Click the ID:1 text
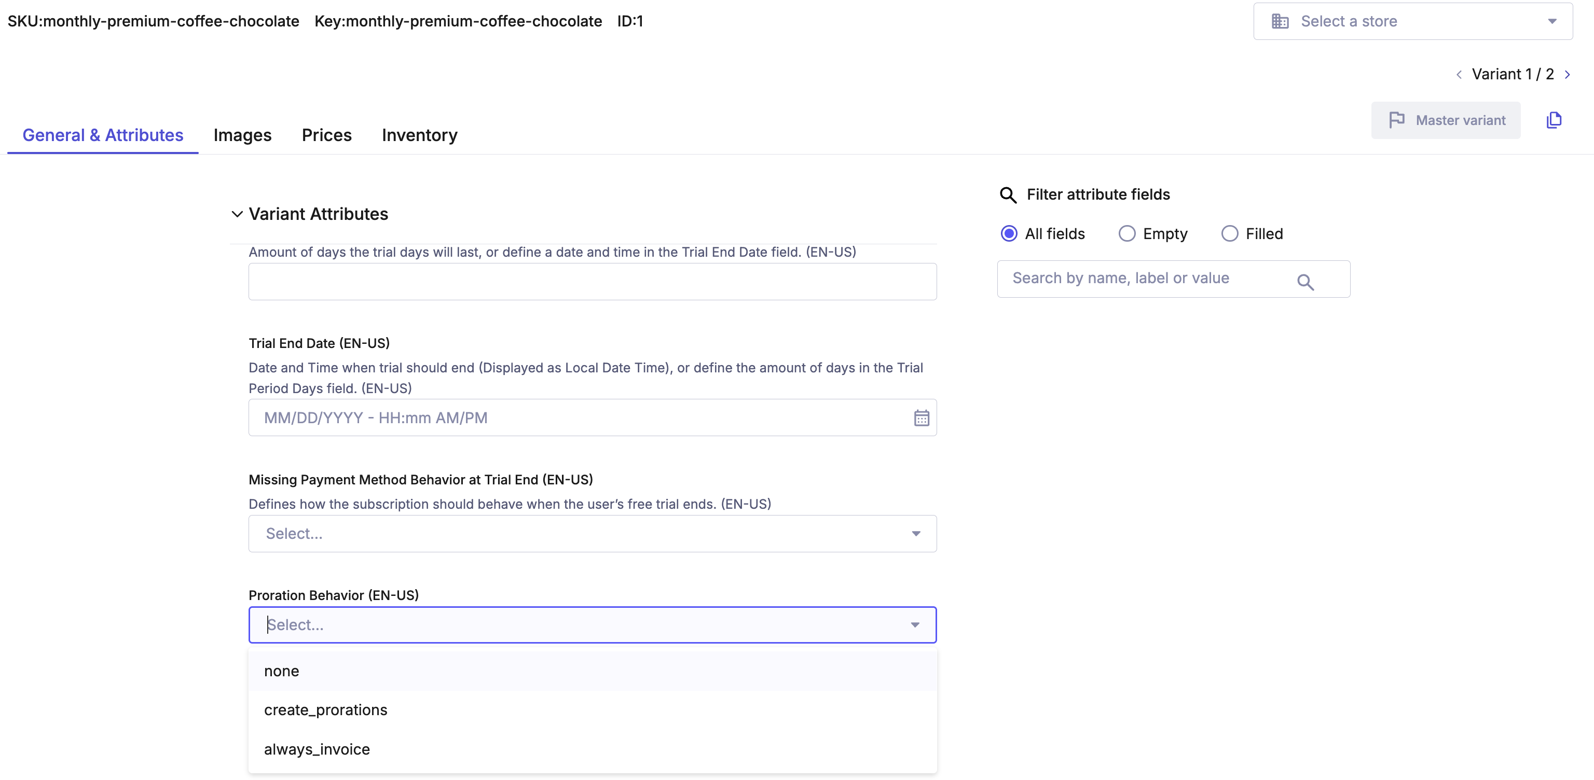The width and height of the screenshot is (1594, 780). tap(630, 22)
